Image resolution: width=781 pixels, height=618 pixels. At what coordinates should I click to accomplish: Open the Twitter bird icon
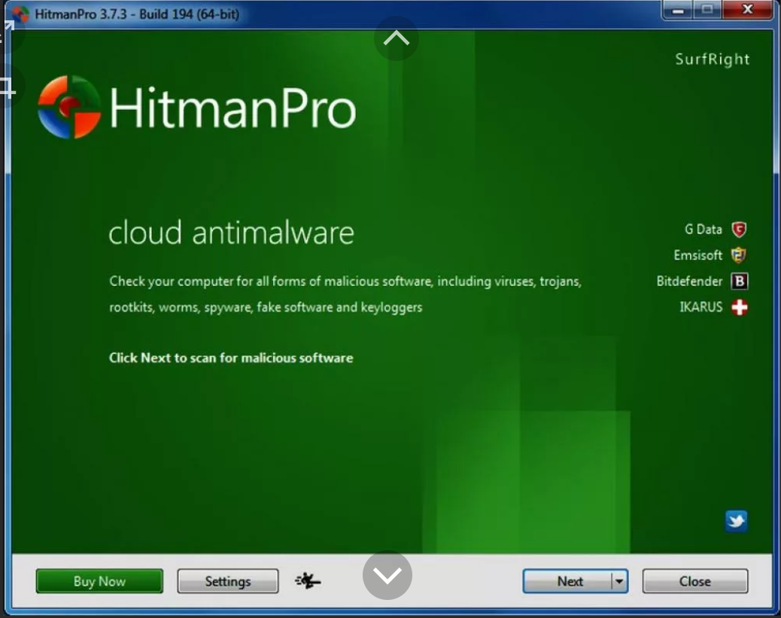tap(736, 522)
